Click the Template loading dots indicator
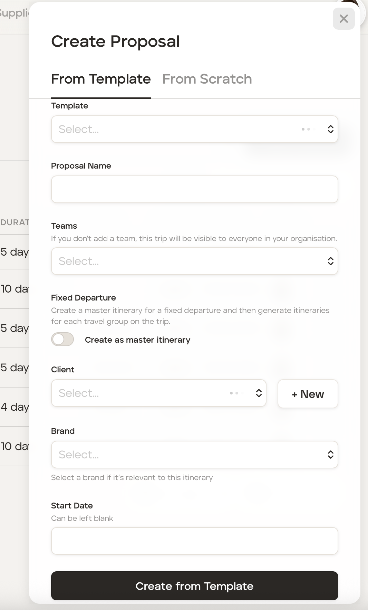This screenshot has height=610, width=368. 306,129
